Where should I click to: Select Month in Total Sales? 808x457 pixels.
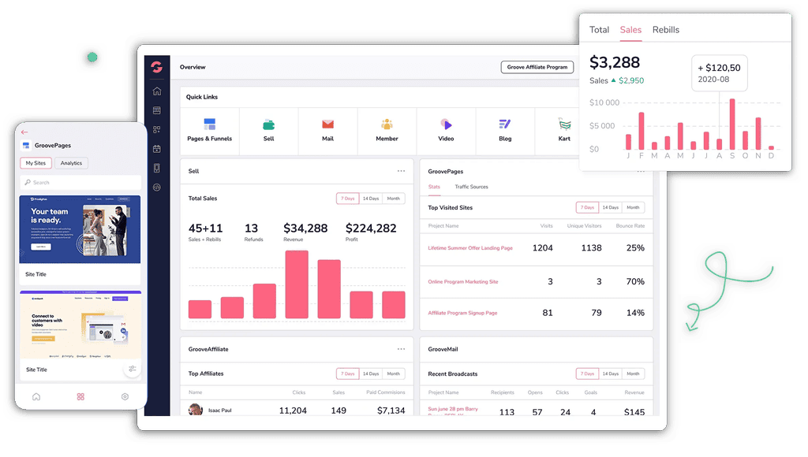click(393, 198)
